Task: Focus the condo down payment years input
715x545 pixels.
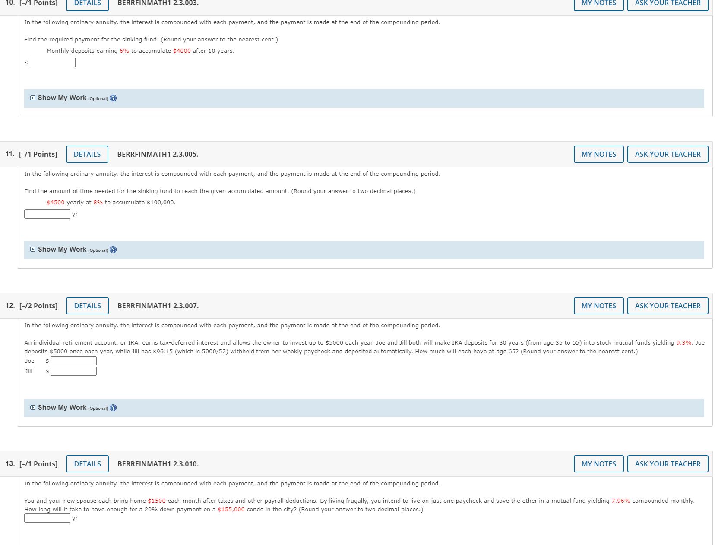Action: [x=47, y=518]
